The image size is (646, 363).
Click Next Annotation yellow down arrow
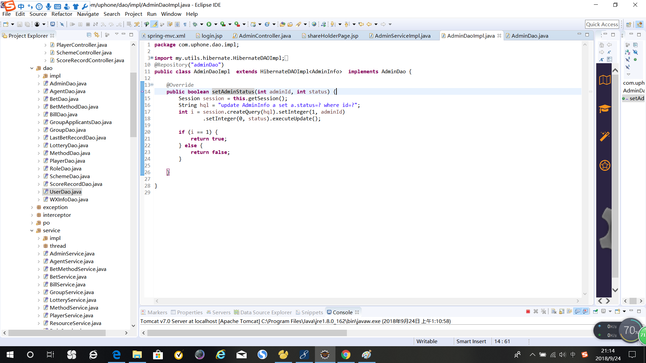(333, 24)
